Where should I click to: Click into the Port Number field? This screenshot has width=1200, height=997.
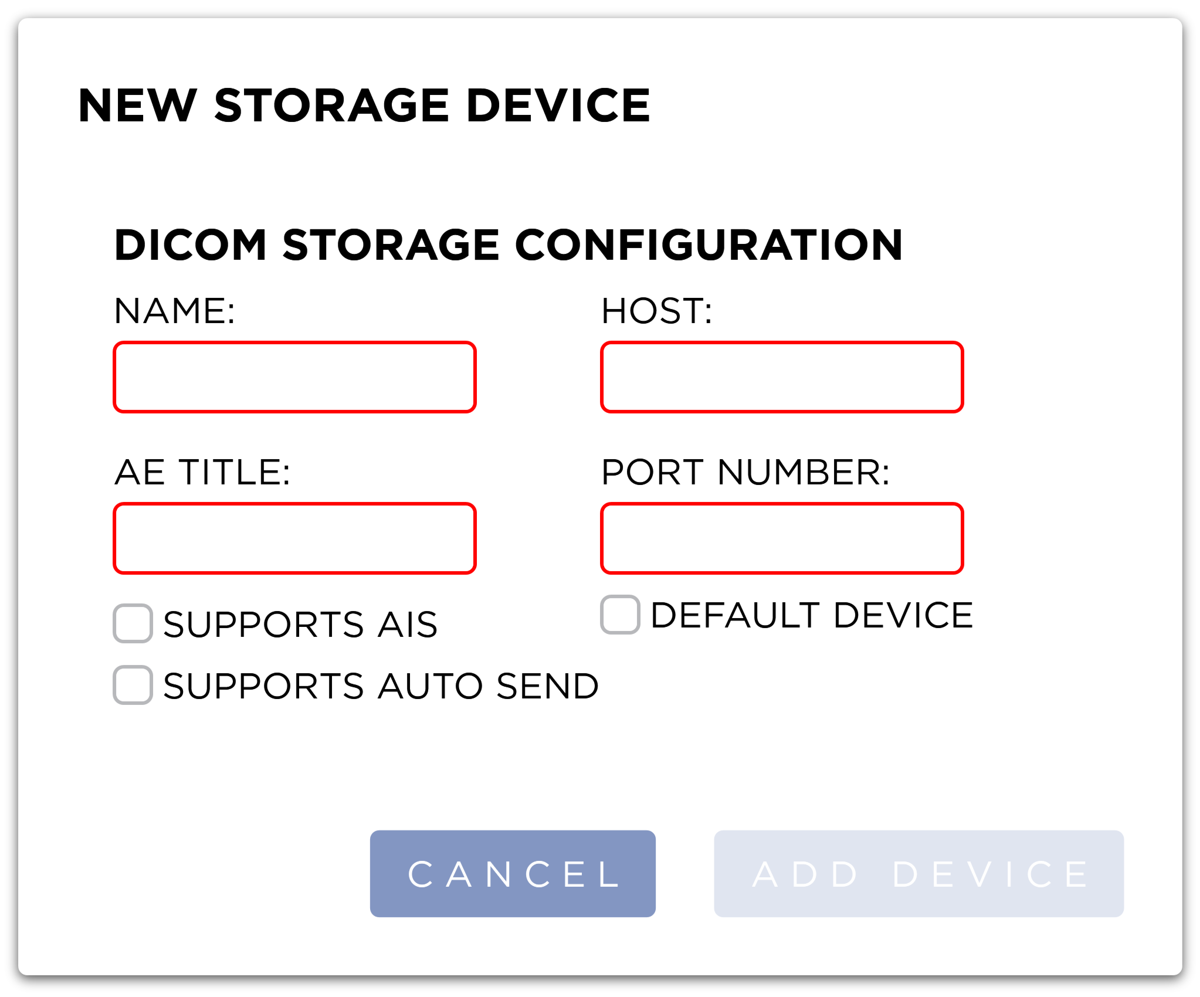coord(782,538)
